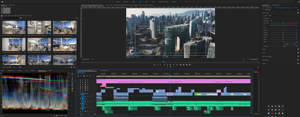Toggle Linked Selection in timeline
The width and height of the screenshot is (300, 117).
[x=84, y=76]
